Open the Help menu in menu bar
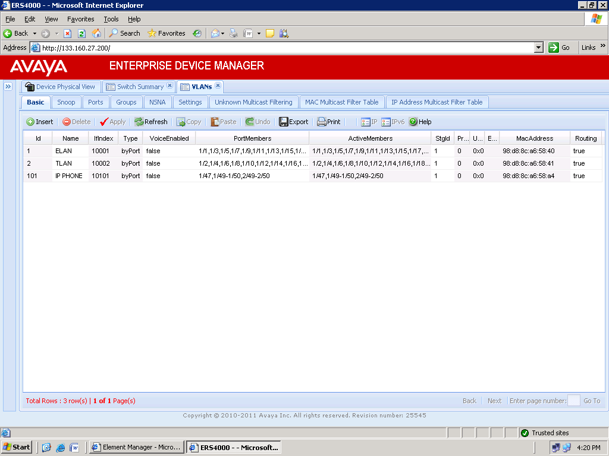Screen dimensions: 609x456 [134, 19]
